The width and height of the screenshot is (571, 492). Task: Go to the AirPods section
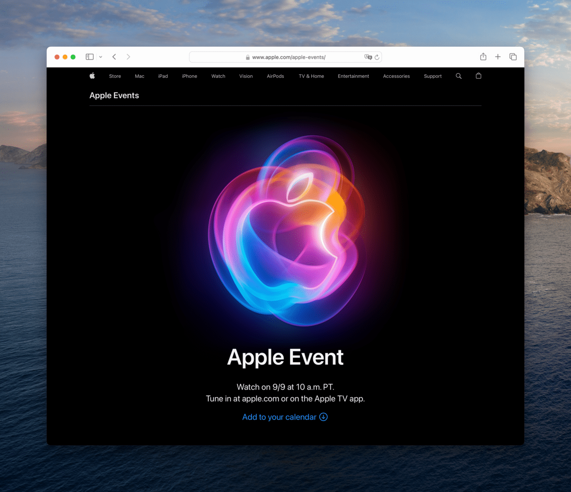click(275, 76)
